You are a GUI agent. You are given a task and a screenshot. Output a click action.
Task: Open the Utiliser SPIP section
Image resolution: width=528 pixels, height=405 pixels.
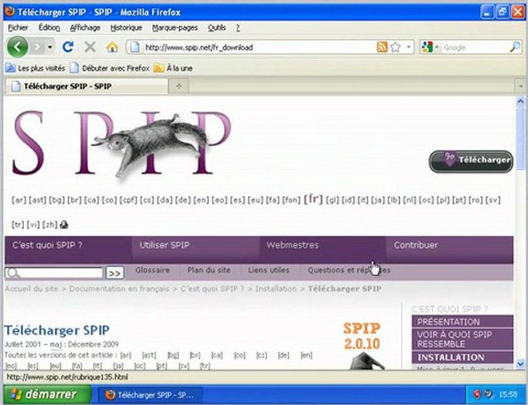[x=195, y=250]
